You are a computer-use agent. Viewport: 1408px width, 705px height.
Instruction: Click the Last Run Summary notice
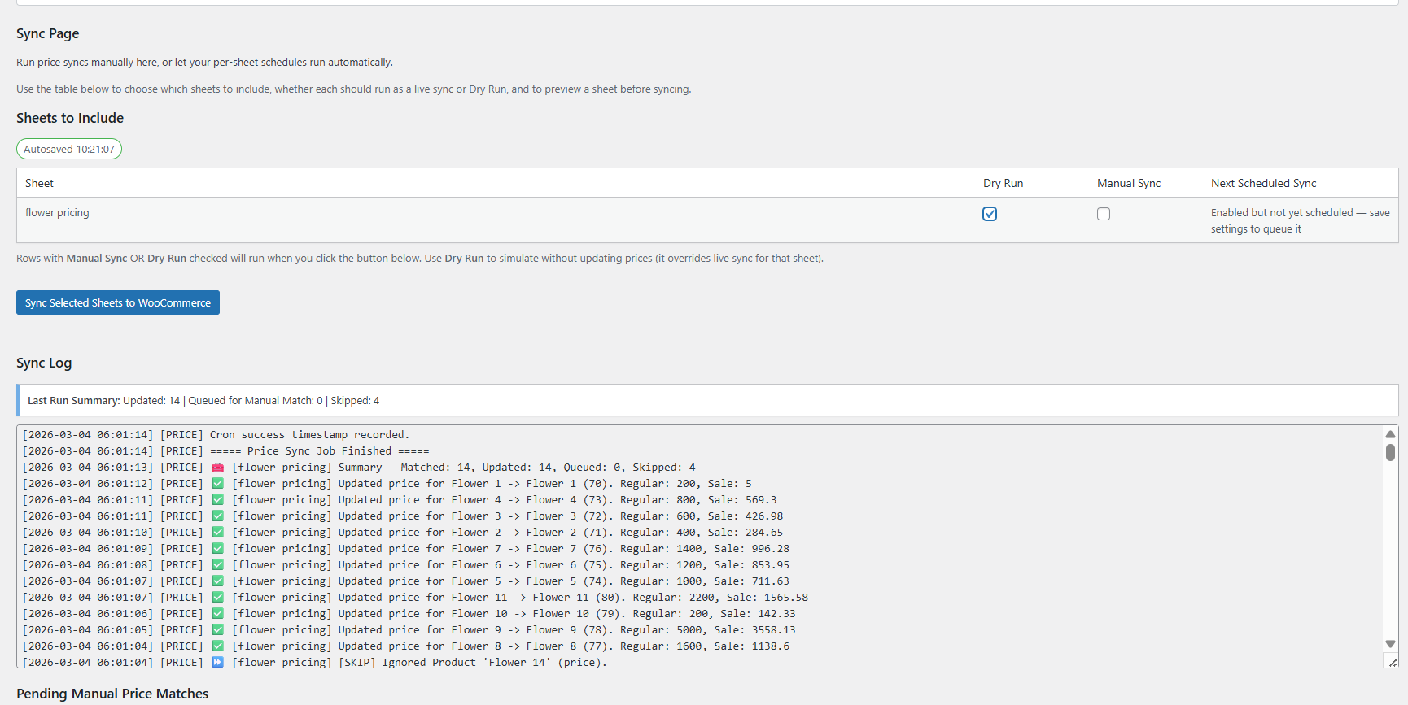(x=707, y=400)
